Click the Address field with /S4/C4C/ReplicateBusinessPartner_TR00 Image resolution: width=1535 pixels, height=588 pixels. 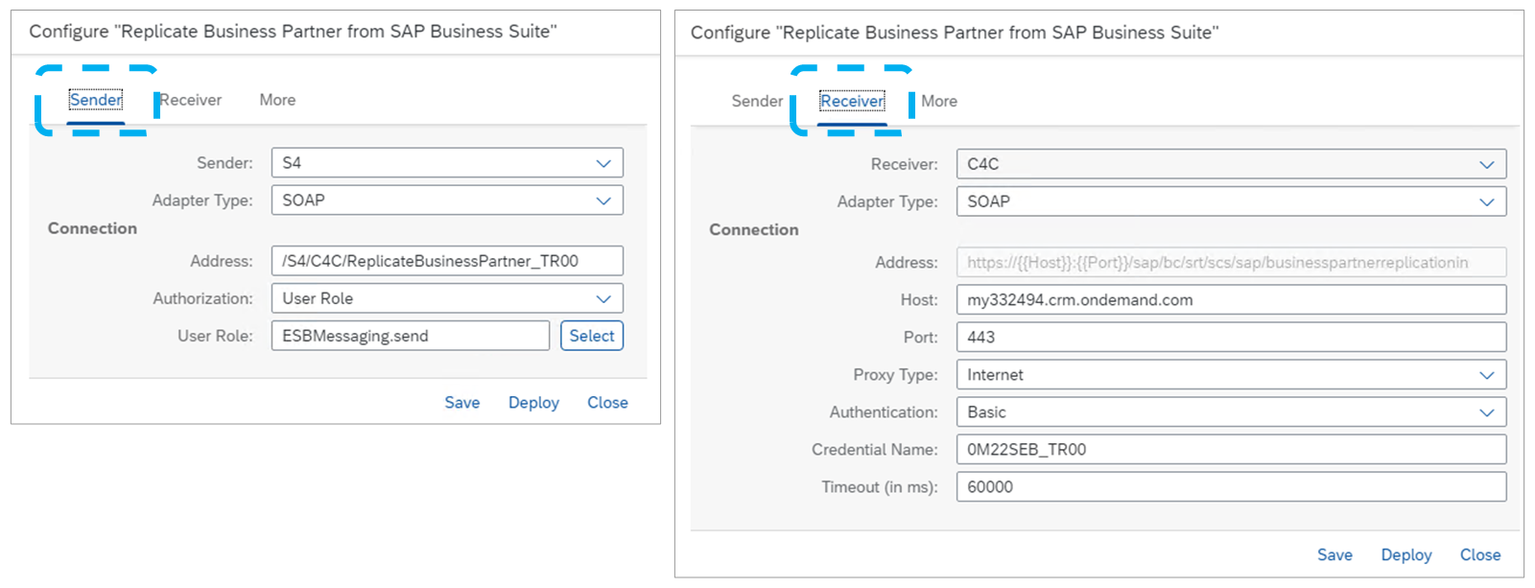[x=447, y=261]
